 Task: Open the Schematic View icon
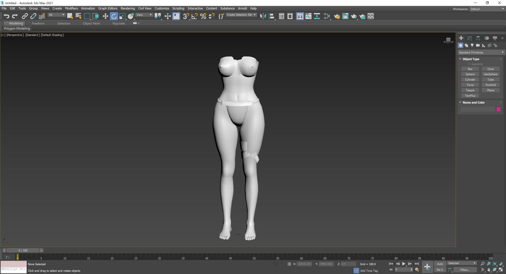click(317, 16)
